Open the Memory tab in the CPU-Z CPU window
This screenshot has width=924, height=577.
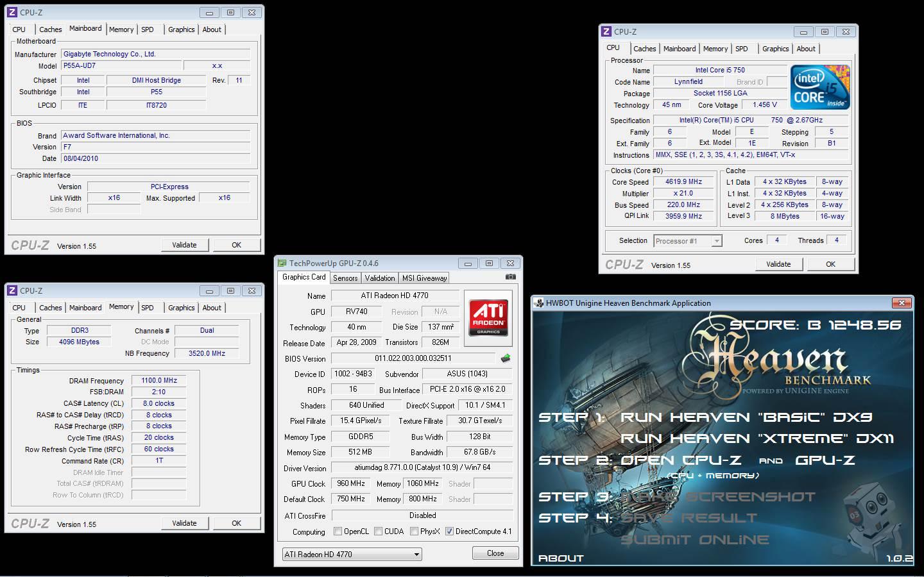[x=715, y=49]
